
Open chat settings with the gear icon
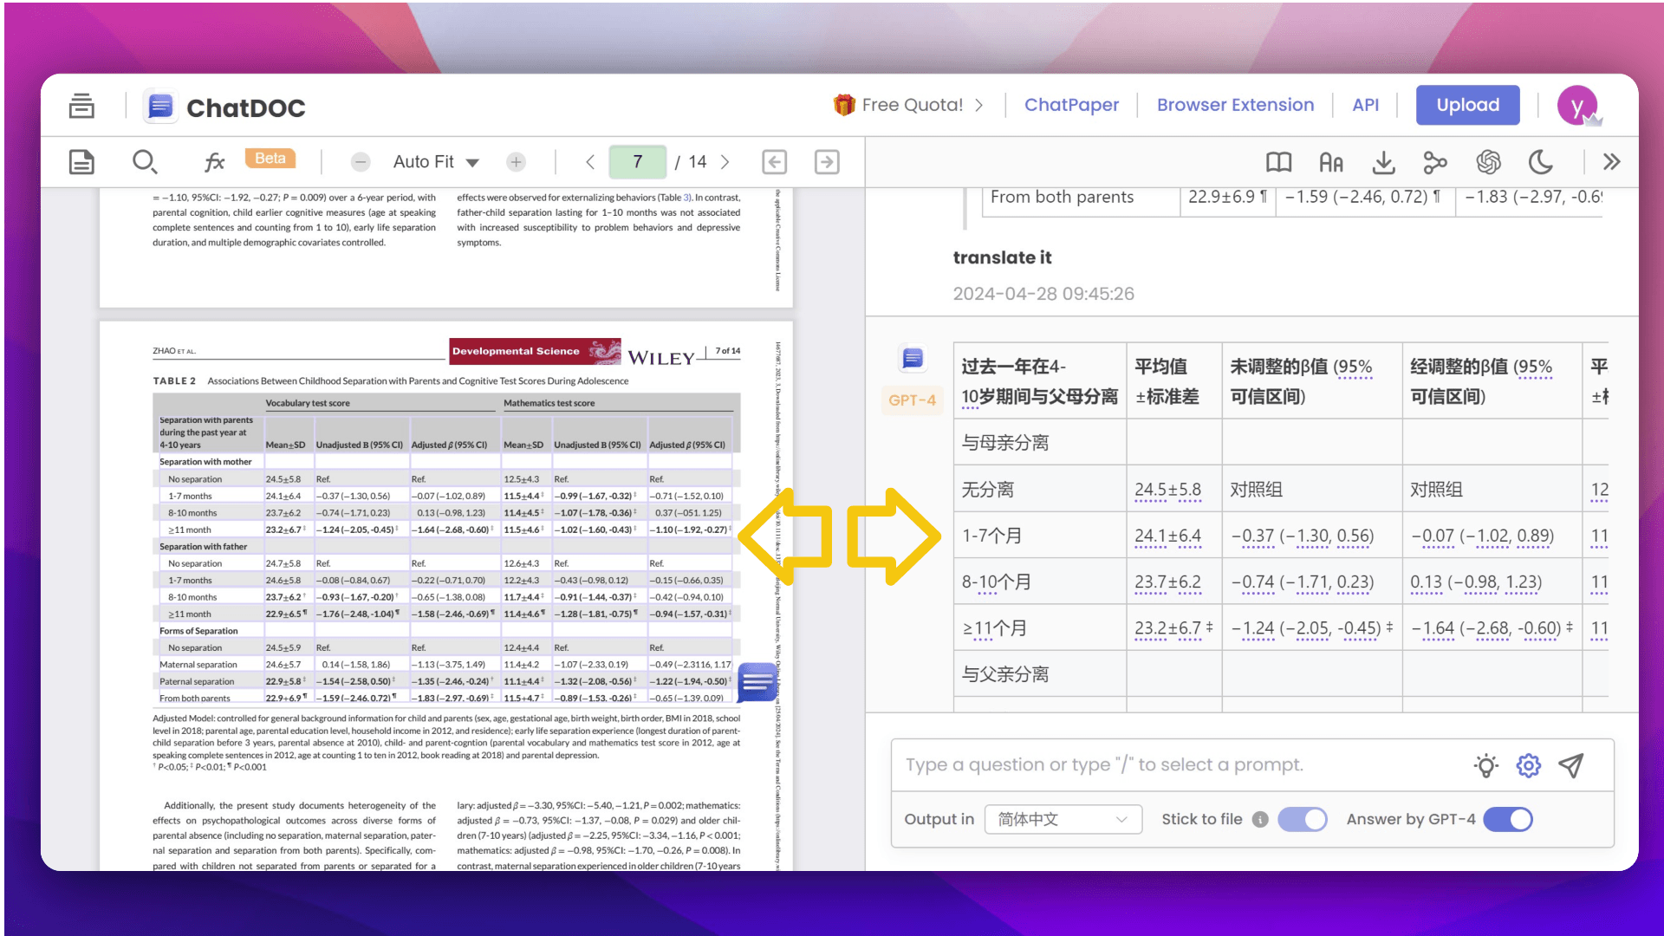point(1528,765)
